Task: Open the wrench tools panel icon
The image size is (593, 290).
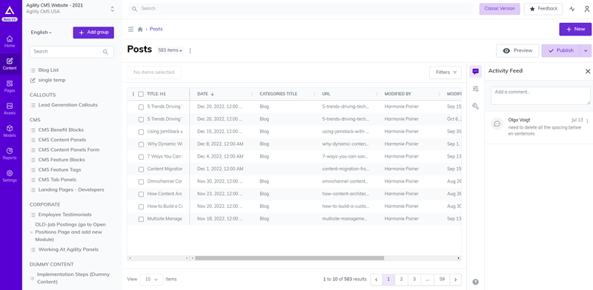Action: point(475,107)
